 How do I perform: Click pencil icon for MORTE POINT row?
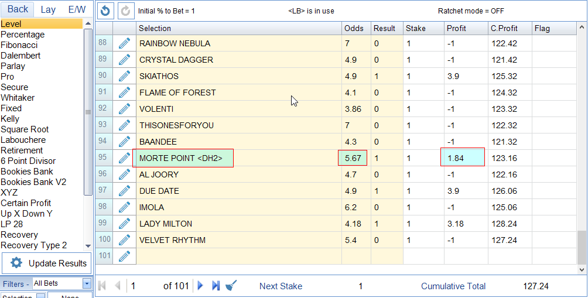(124, 158)
